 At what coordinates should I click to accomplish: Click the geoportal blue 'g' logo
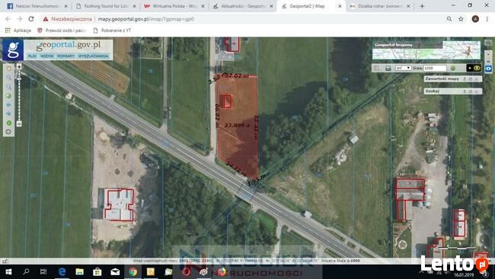pos(13,50)
